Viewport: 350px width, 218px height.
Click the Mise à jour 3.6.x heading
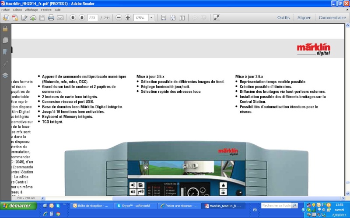click(249, 77)
